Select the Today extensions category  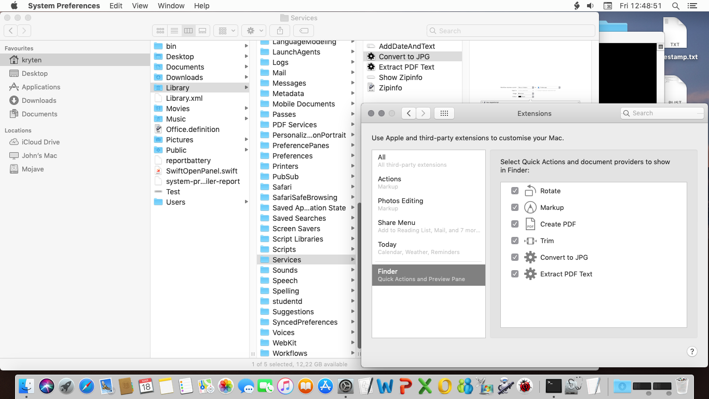(x=429, y=248)
